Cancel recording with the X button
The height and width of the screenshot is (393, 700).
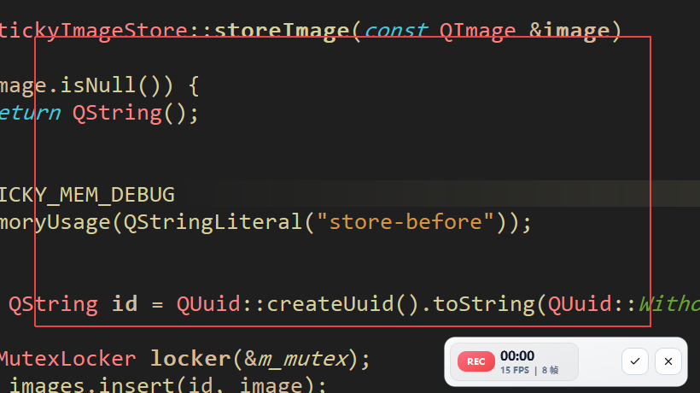668,361
